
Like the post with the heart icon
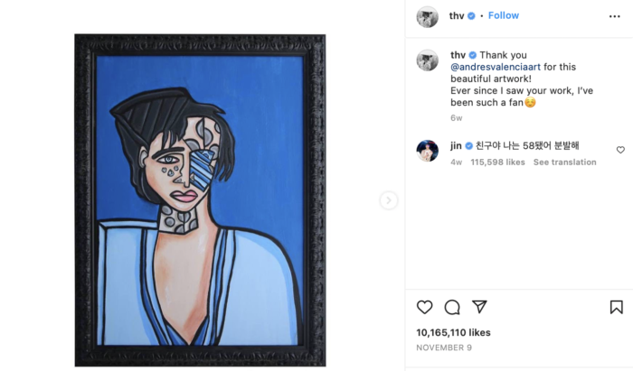[x=424, y=307]
